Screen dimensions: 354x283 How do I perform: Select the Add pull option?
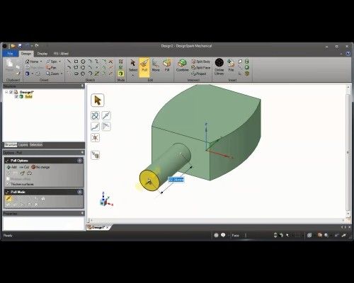tap(11, 167)
